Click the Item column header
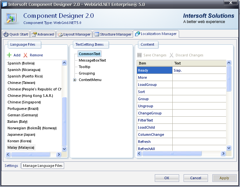The height and width of the screenshot is (187, 240). click(x=154, y=63)
